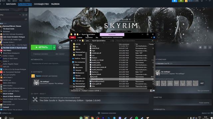
Task: Open the File (Файл) menu in Explorer
Action: (x=73, y=37)
